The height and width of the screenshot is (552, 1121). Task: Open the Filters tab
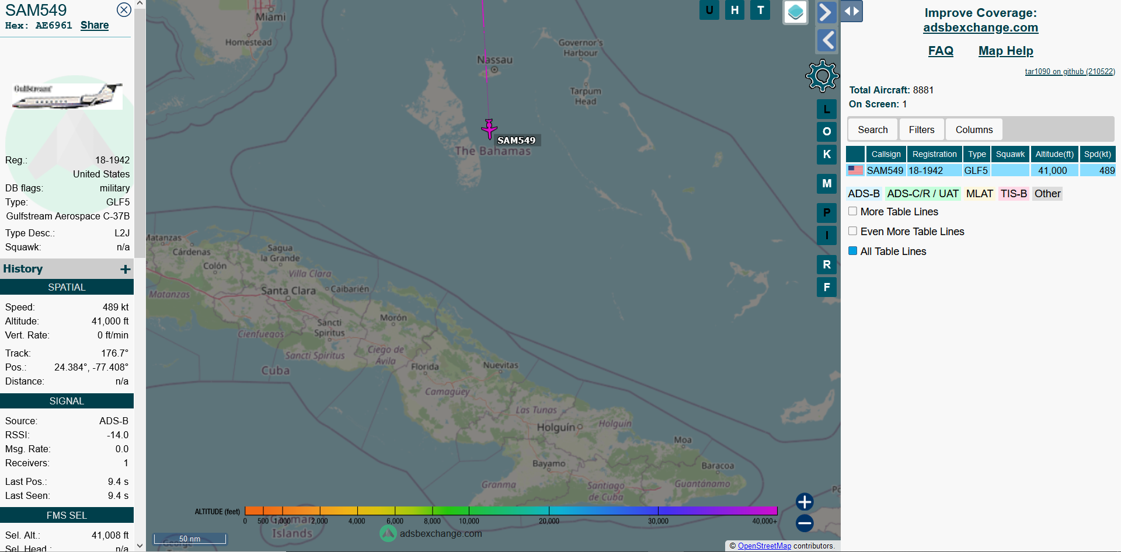click(x=922, y=130)
